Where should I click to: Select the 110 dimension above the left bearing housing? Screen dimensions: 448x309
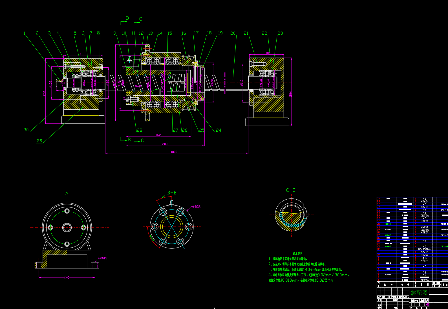point(82,54)
